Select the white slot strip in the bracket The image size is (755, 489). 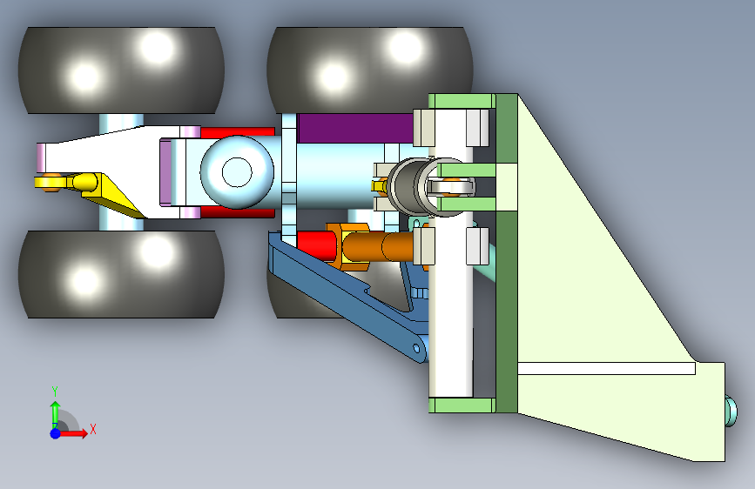tap(606, 369)
